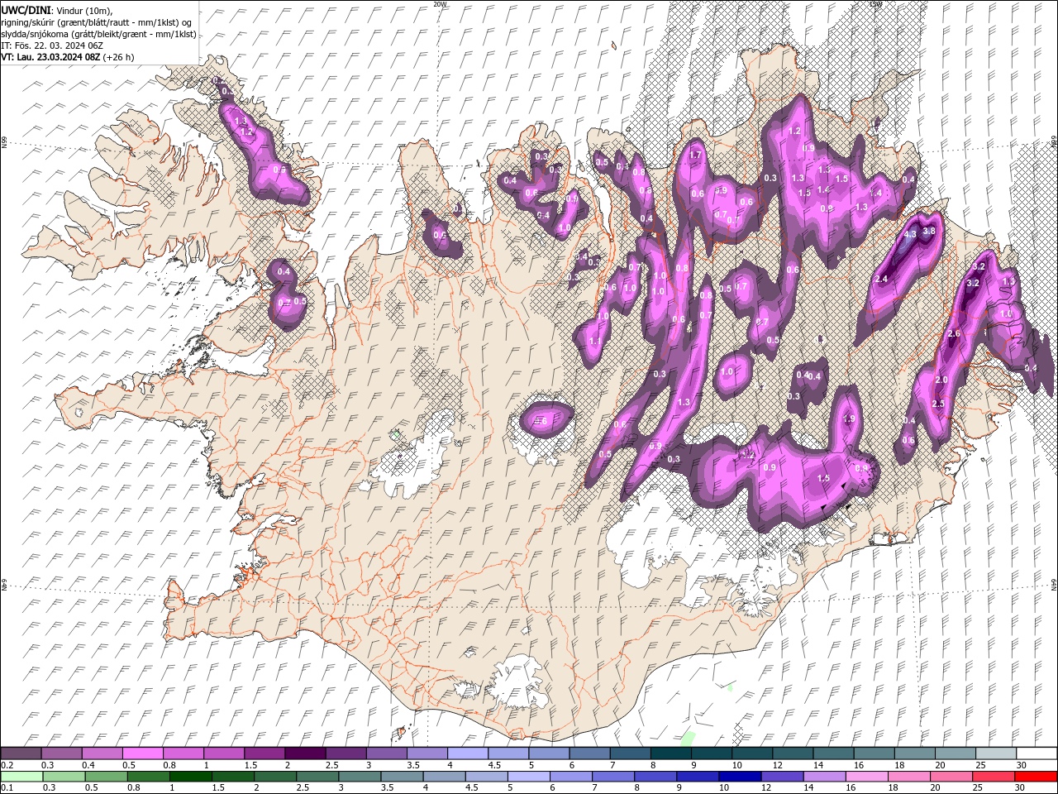Viewport: 1058px width, 794px height.
Task: Select lower legend row darkest green swatch 1
Action: coord(191,777)
